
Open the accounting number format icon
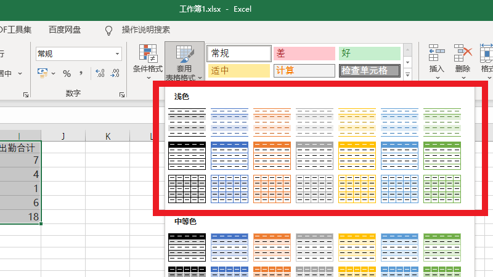[43, 74]
